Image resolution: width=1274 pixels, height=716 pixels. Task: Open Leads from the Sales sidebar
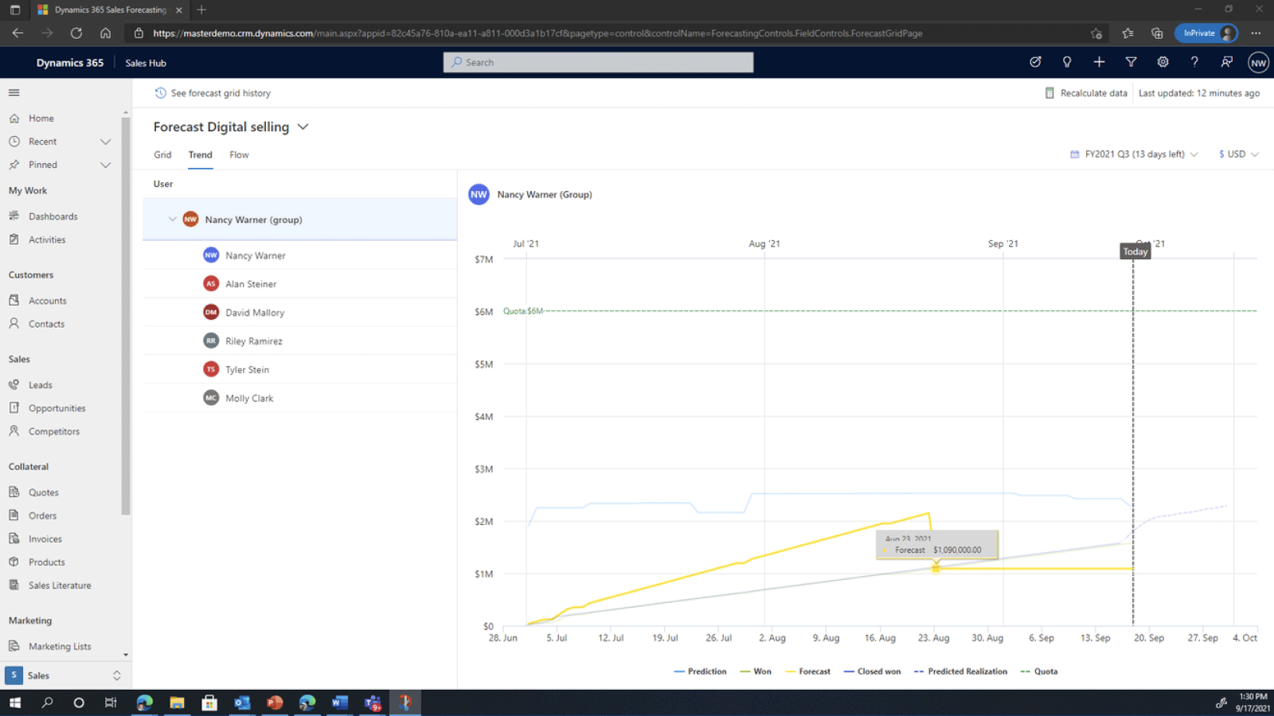pyautogui.click(x=39, y=384)
